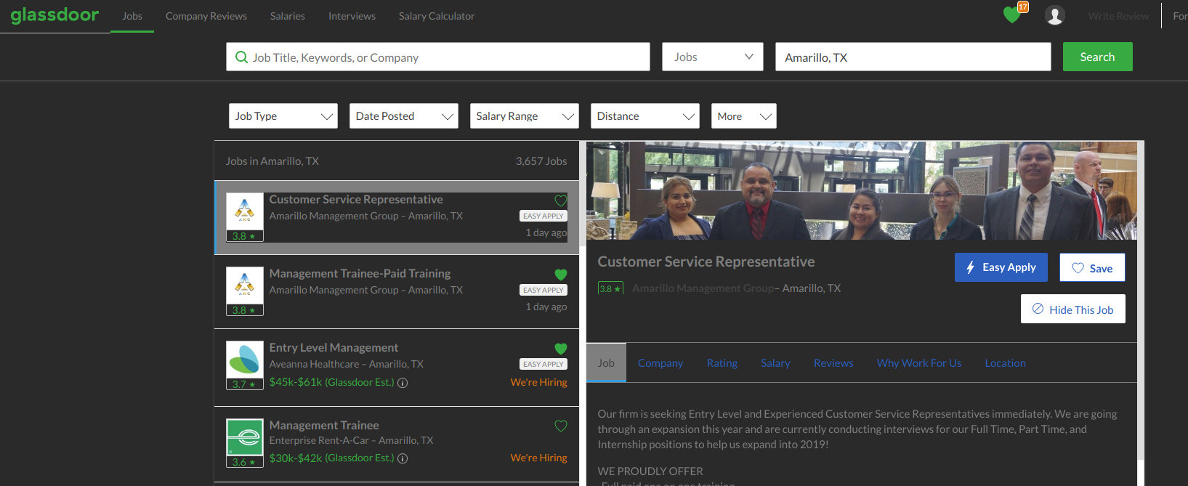Go to Company Reviews in navigation

(x=206, y=16)
